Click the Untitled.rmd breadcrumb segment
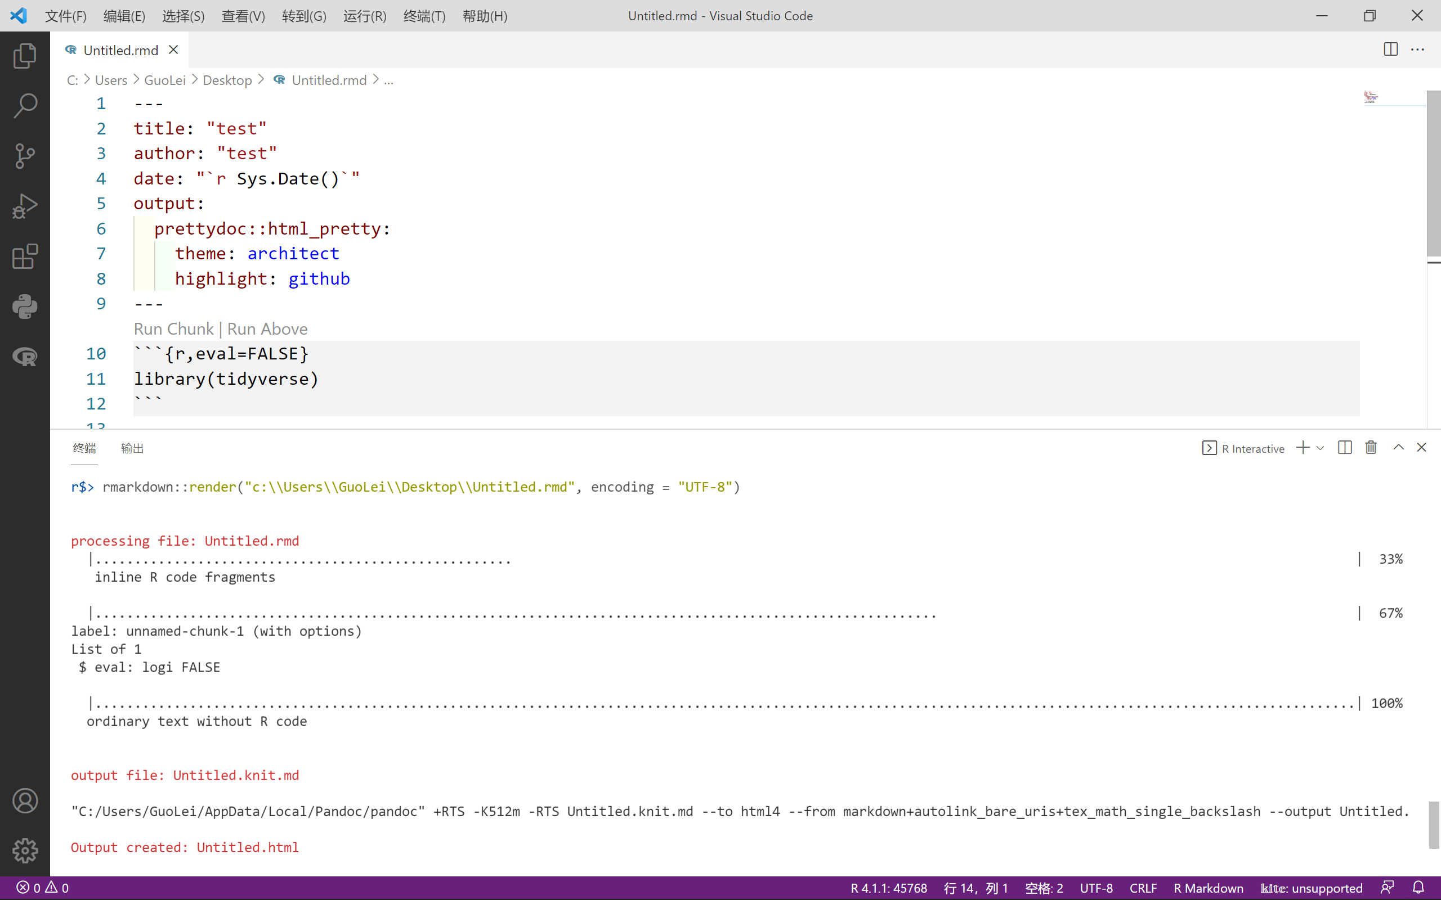This screenshot has width=1441, height=900. pyautogui.click(x=320, y=80)
